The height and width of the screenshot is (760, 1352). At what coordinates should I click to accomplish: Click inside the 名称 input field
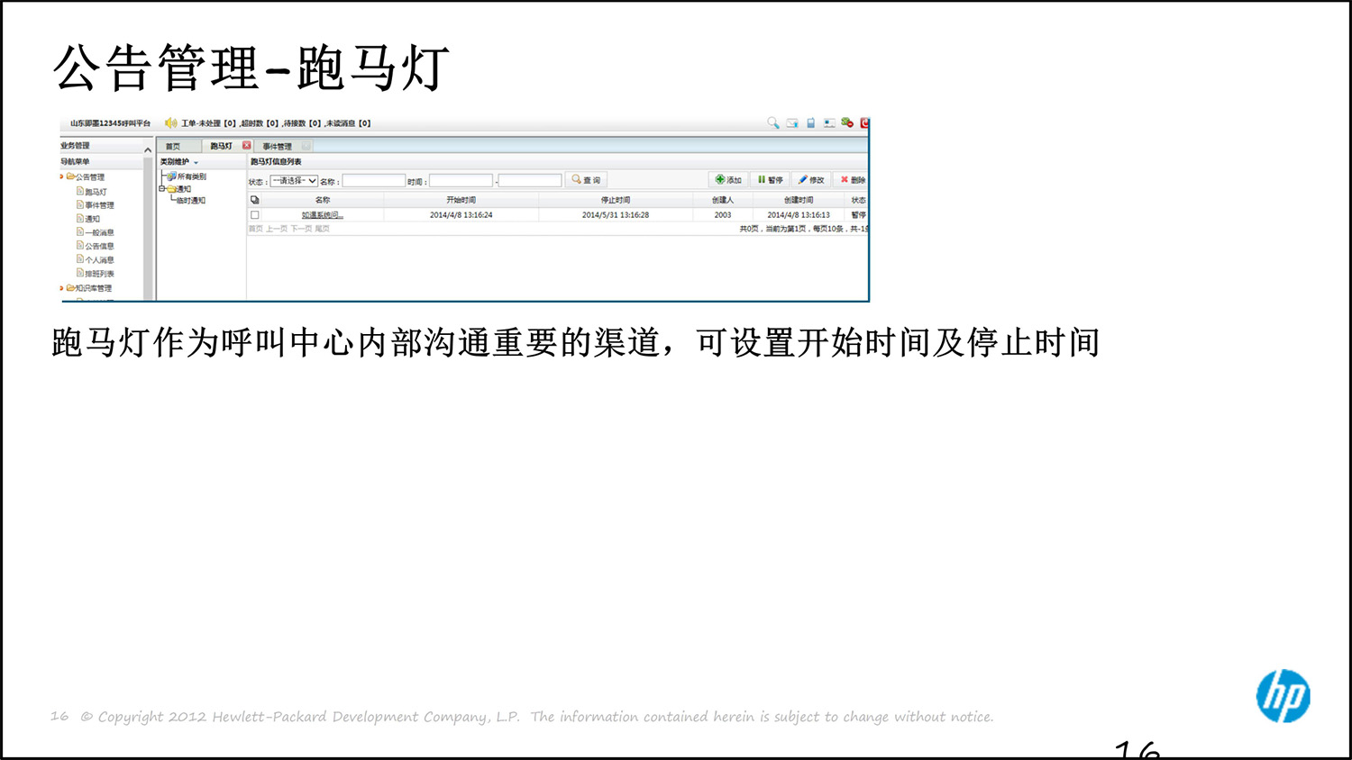[x=371, y=179]
